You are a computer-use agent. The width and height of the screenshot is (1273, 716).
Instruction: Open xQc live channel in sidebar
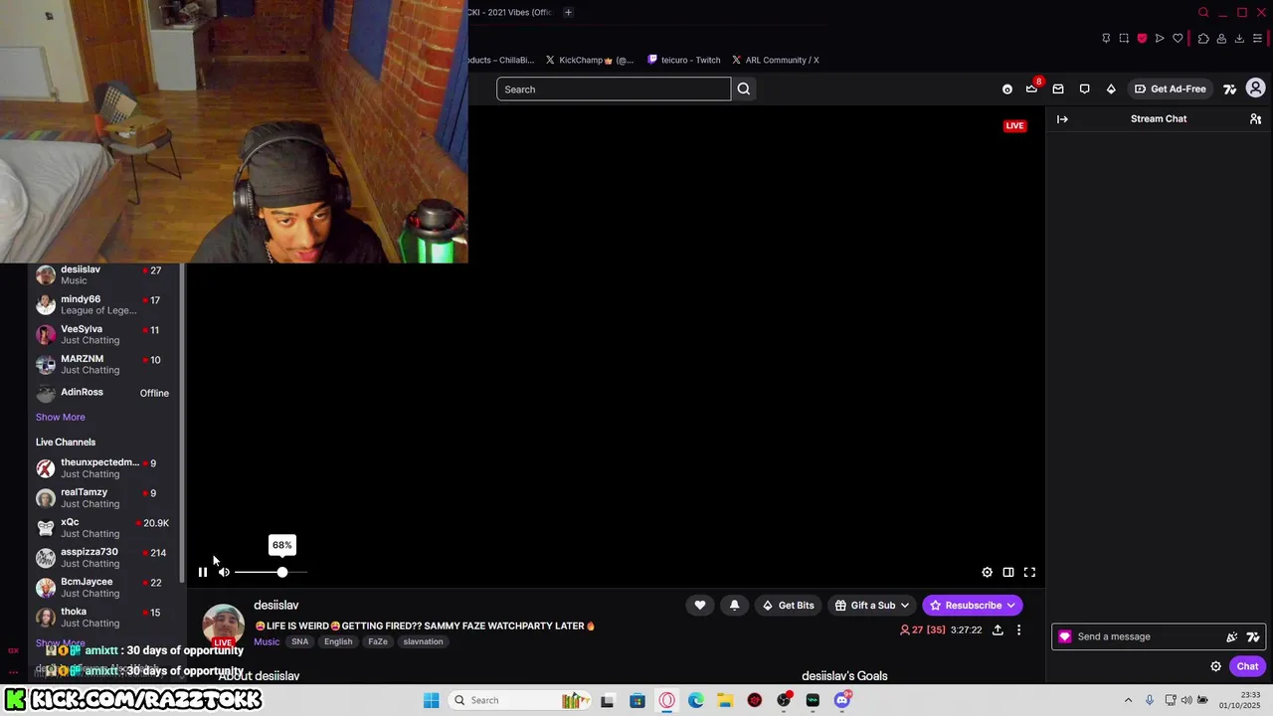(102, 527)
